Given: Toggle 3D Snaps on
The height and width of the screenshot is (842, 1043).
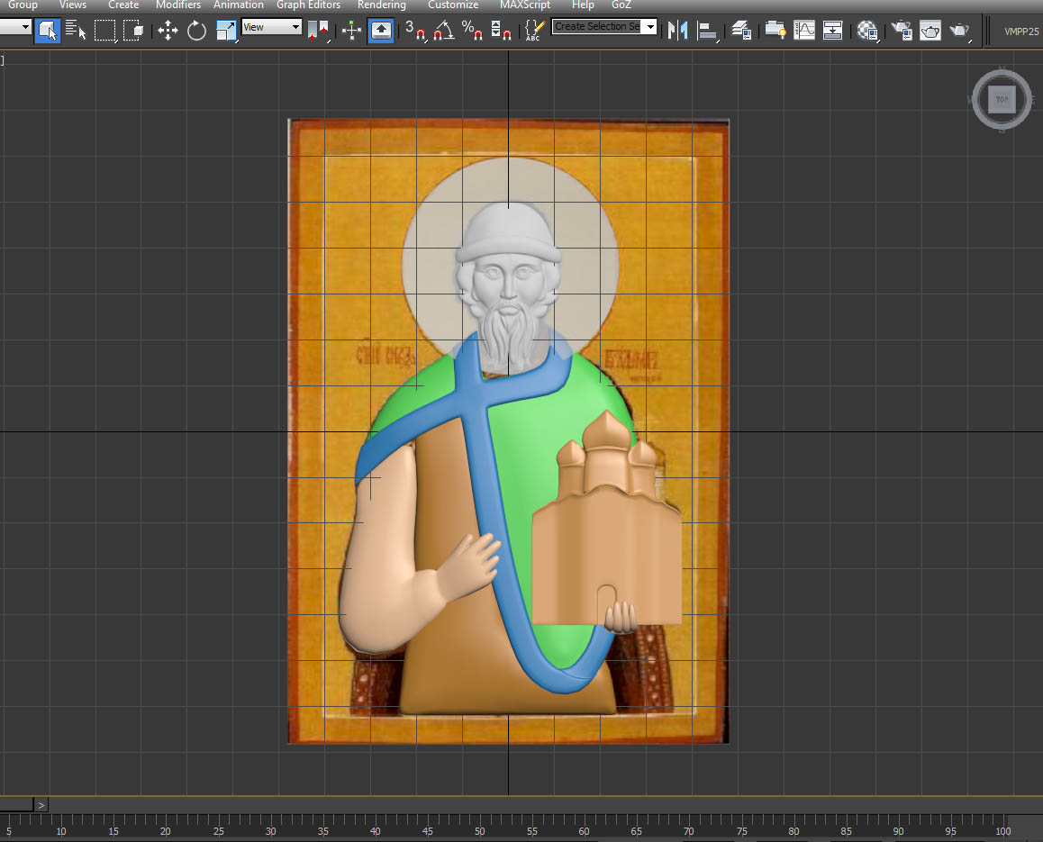Looking at the screenshot, I should click(x=414, y=31).
